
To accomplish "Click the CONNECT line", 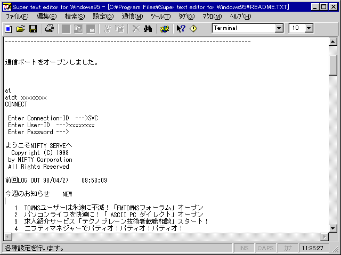I will [16, 104].
